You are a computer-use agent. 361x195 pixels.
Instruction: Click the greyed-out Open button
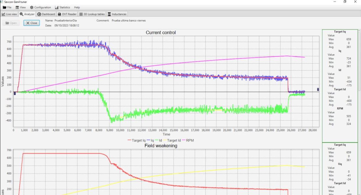[11, 23]
